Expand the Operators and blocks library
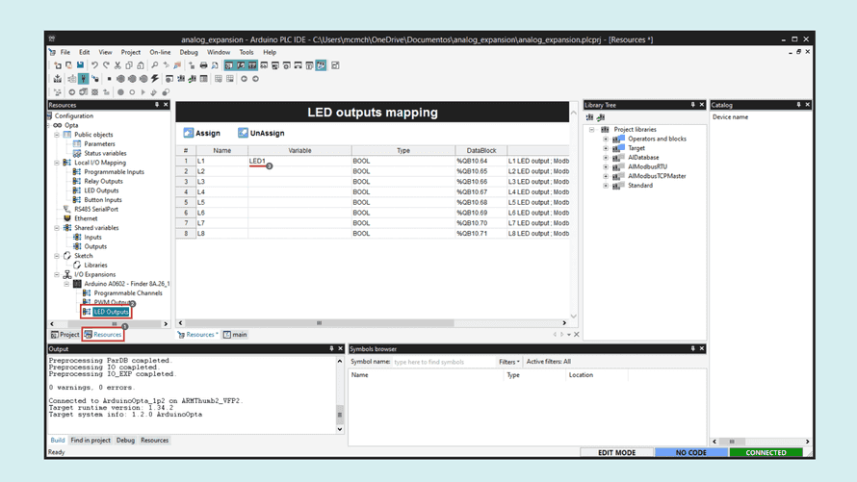Screen dimensions: 857x482 [x=606, y=139]
